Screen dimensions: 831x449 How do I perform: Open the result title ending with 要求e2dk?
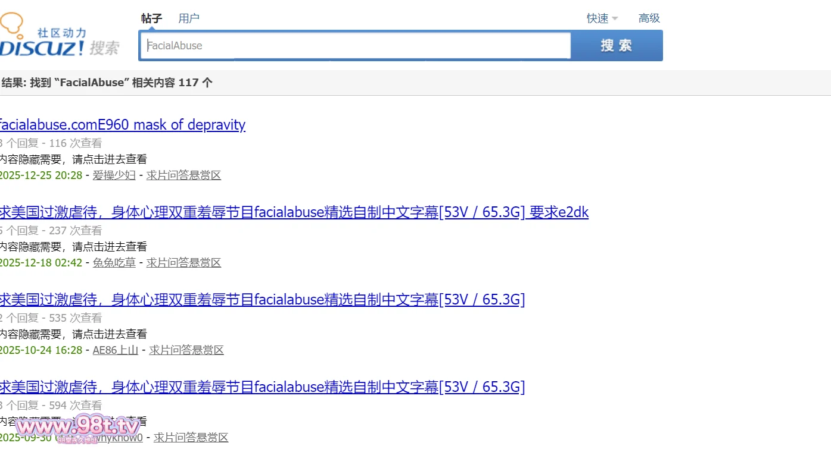tap(293, 212)
